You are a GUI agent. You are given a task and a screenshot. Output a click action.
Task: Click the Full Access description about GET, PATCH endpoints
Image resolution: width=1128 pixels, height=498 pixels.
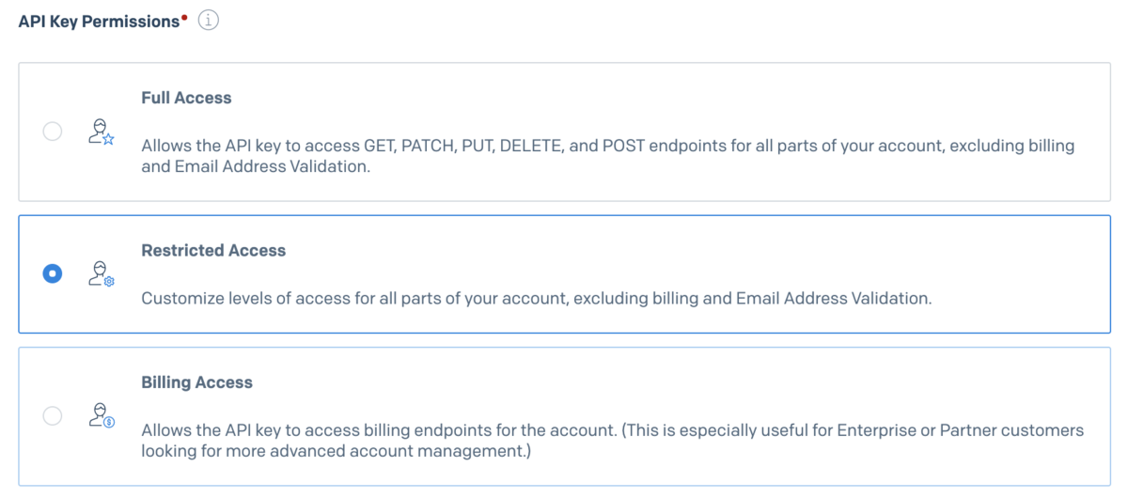point(607,147)
